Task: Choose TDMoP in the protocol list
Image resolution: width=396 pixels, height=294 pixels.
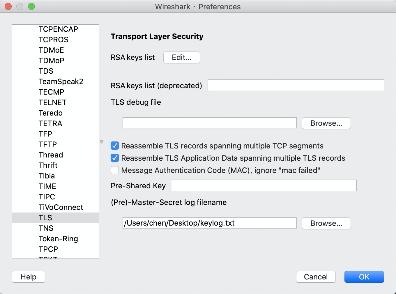Action: (55, 61)
